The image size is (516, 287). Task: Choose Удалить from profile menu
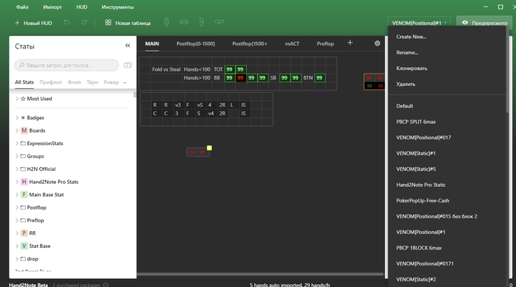[x=405, y=84]
